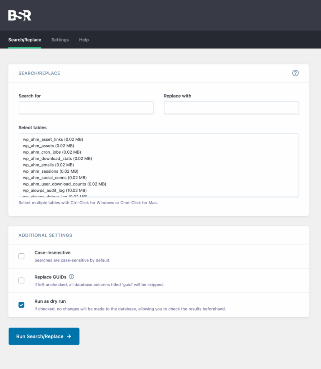The height and width of the screenshot is (369, 321).
Task: Choose the wp_aiowps_audit_log table
Action: coord(54,191)
